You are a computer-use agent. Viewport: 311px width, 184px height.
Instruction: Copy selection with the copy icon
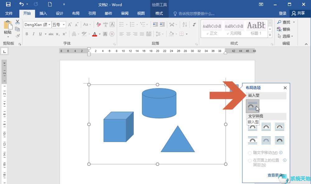17,29
